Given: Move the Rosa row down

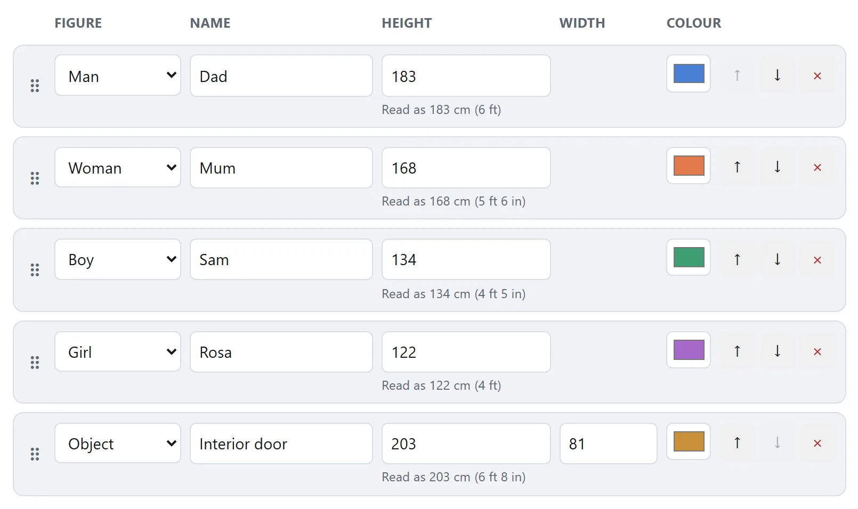Looking at the screenshot, I should pos(778,351).
